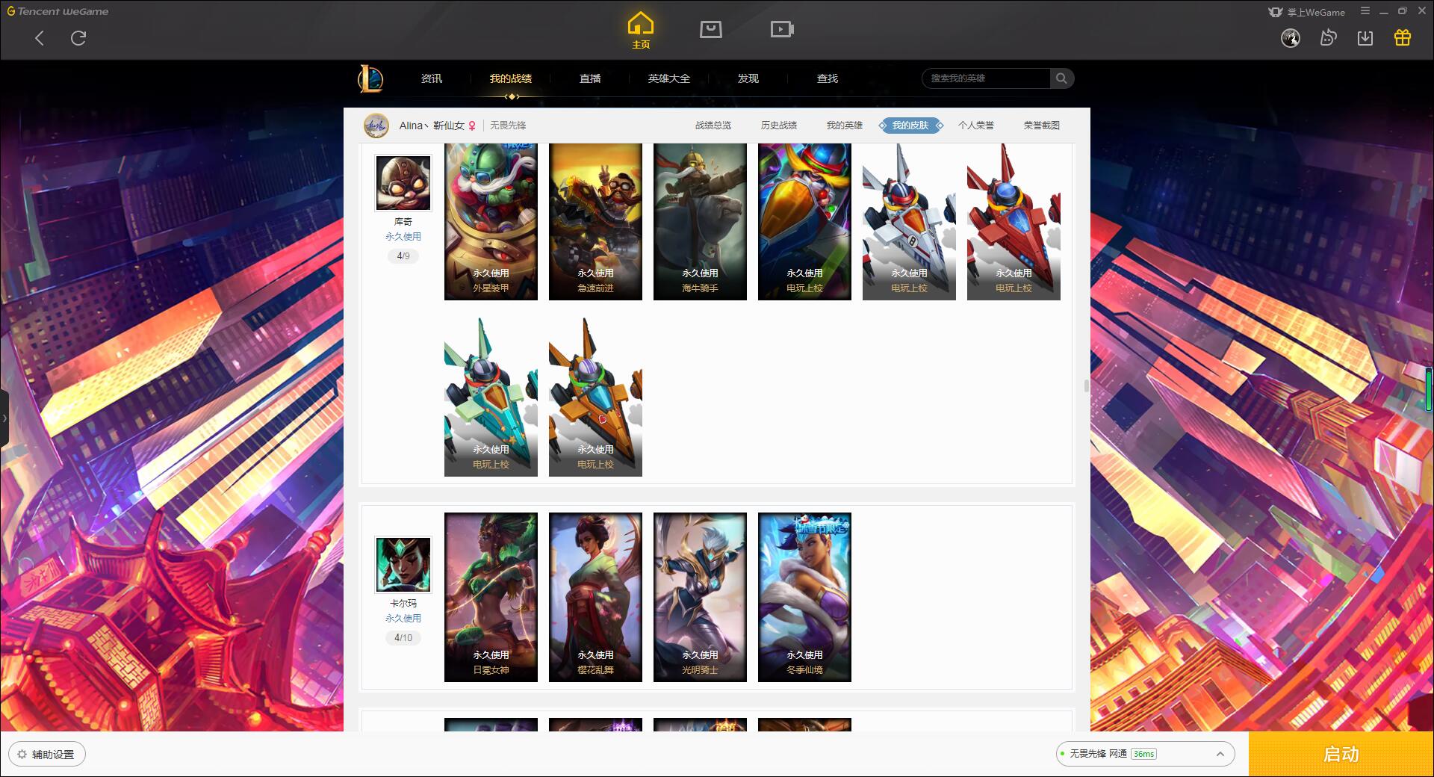
Task: Open the hamburger menu next to 掌上WeGame
Action: tap(1365, 11)
